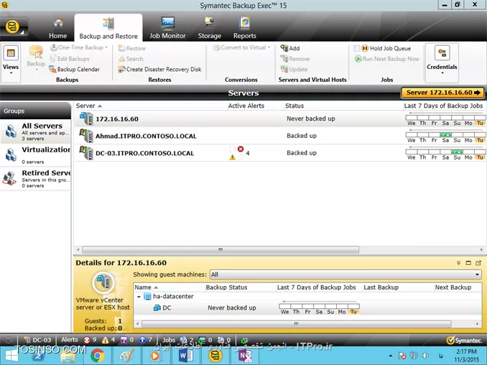Collapse the ha-datacenter tree node
Screen dimensions: 487x365
tap(139, 297)
